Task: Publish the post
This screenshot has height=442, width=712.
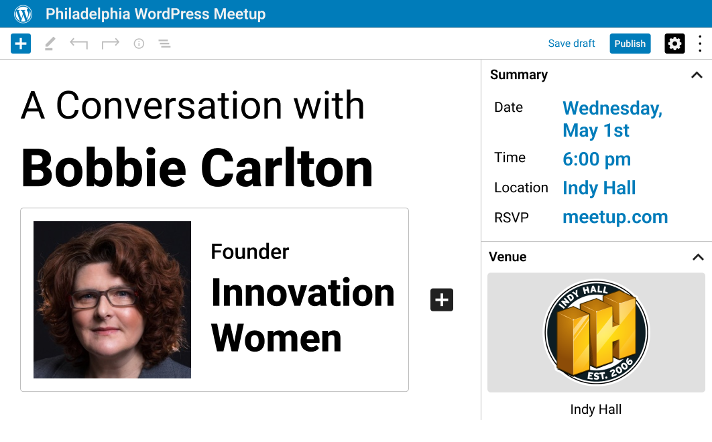Action: click(x=630, y=44)
